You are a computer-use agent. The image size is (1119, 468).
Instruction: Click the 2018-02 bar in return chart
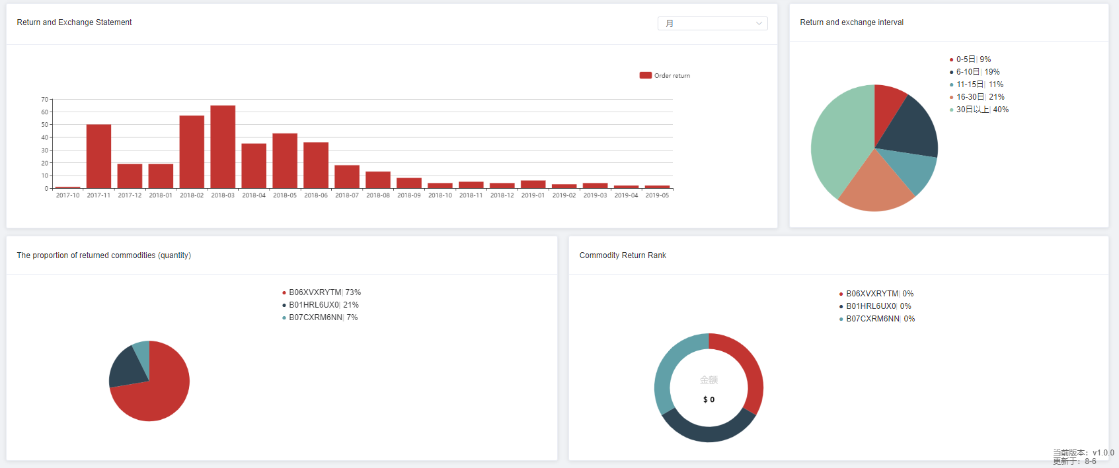tap(192, 152)
